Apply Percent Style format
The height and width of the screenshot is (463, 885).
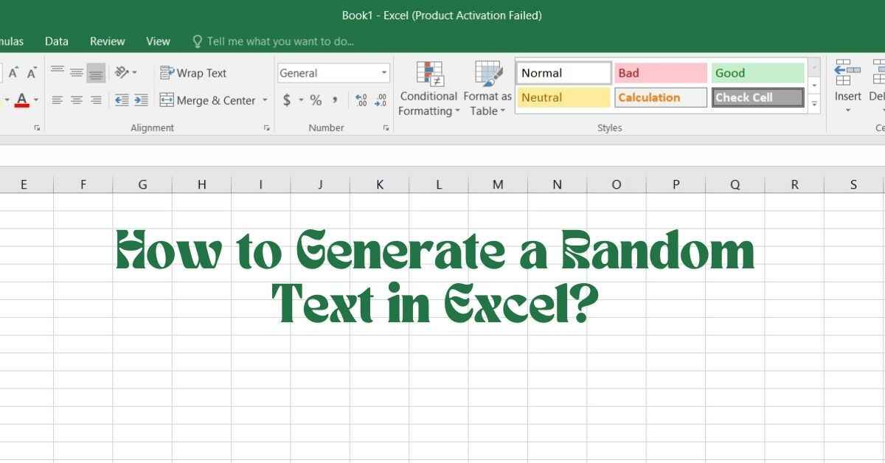(316, 100)
